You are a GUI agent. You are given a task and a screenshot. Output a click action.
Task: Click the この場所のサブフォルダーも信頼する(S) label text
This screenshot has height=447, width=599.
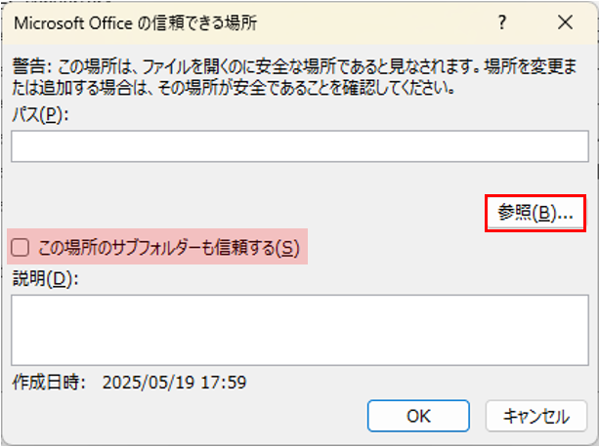coord(169,248)
